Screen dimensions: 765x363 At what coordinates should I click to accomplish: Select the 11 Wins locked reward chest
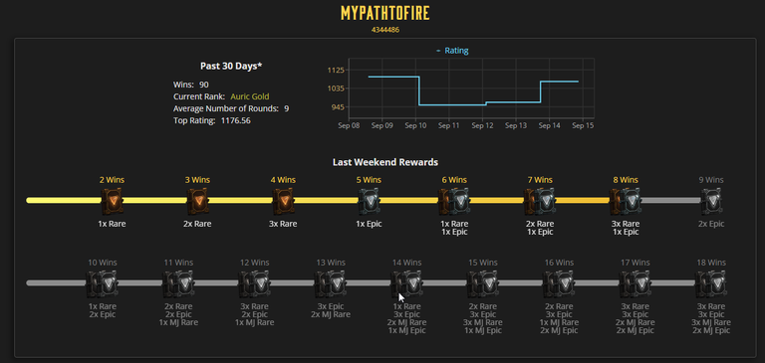tap(178, 283)
